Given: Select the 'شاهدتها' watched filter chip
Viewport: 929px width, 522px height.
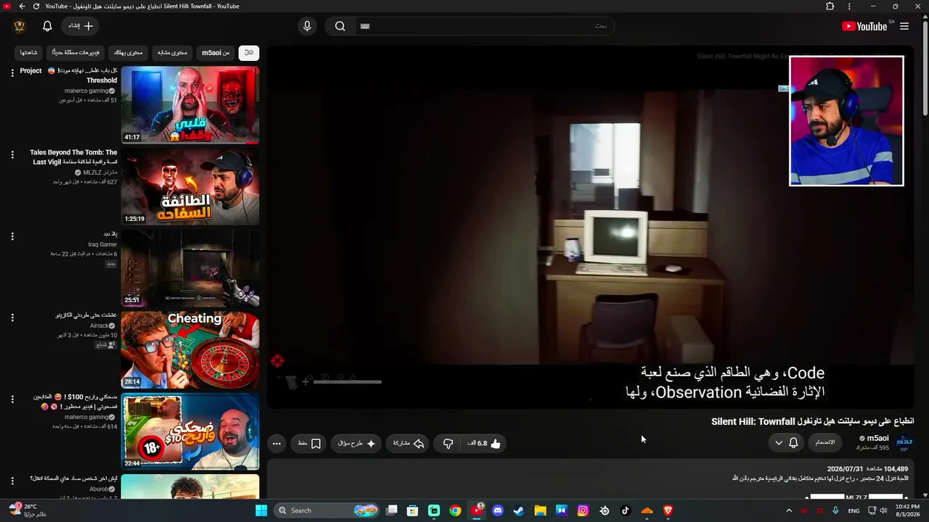Looking at the screenshot, I should point(29,52).
